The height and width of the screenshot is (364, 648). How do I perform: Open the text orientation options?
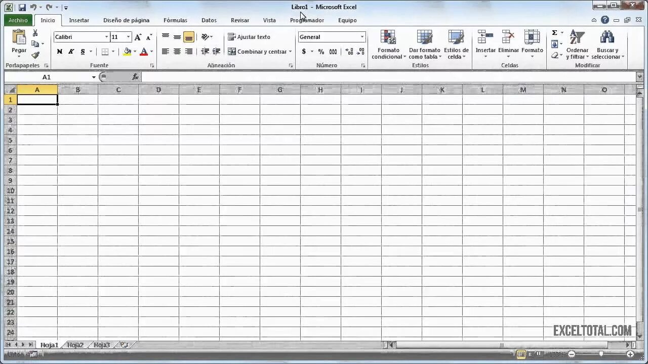click(x=207, y=37)
